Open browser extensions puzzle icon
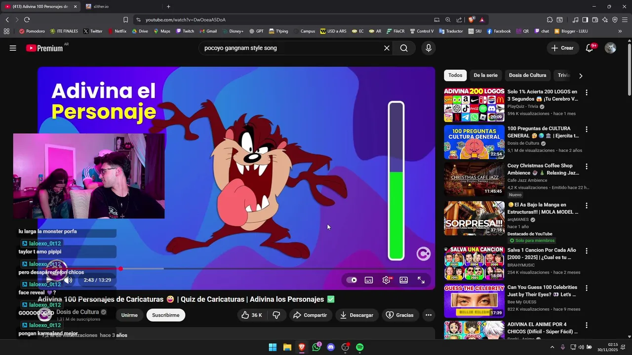The width and height of the screenshot is (632, 355). [550, 20]
